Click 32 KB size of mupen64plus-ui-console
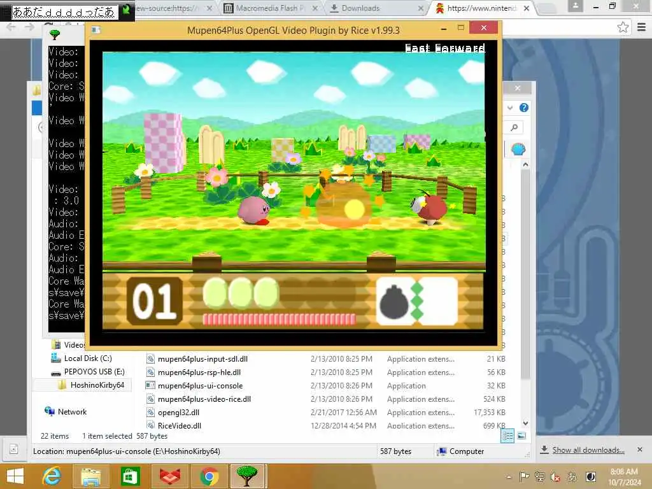Image resolution: width=652 pixels, height=489 pixels. [x=496, y=385]
